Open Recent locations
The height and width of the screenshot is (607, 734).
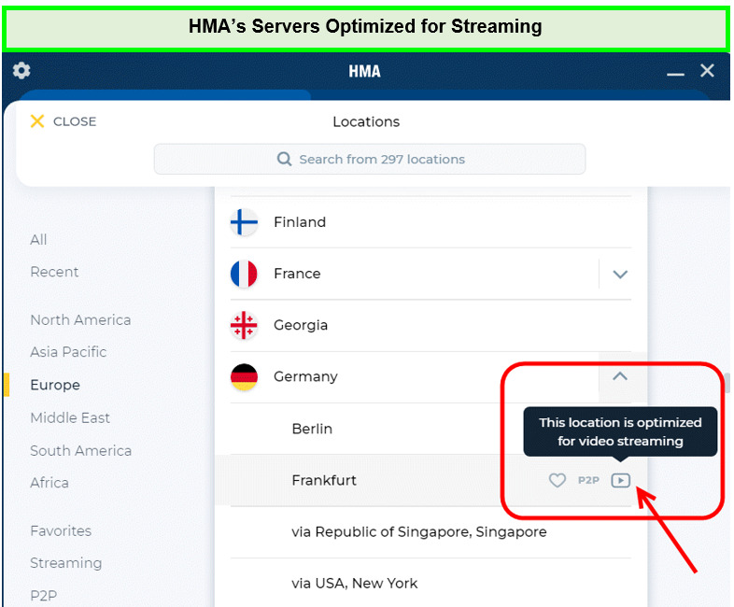click(54, 272)
